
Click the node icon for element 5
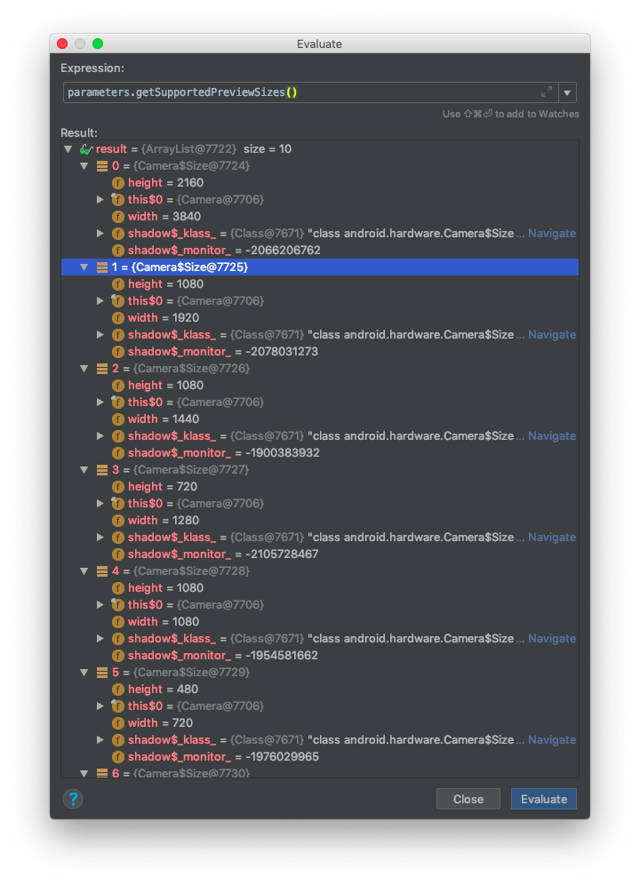(x=100, y=672)
